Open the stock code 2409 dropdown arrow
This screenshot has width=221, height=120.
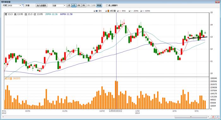click(20, 5)
